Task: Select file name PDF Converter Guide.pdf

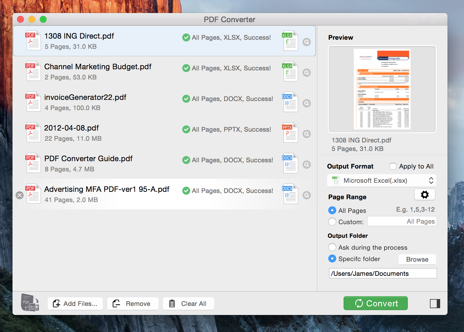Action: tap(88, 159)
